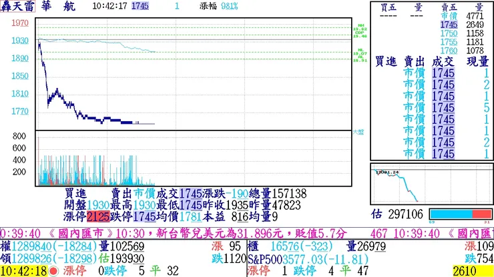Click the 800 volume axis label
The width and height of the screenshot is (494, 277).
pos(19,136)
